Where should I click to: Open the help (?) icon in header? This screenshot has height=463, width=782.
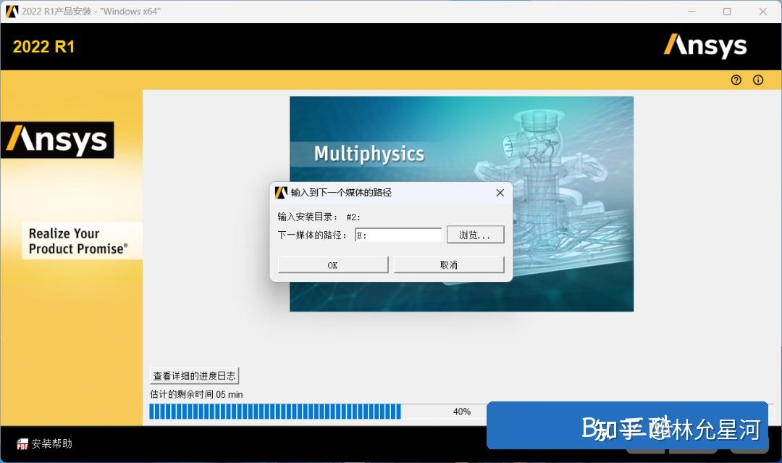[x=736, y=80]
